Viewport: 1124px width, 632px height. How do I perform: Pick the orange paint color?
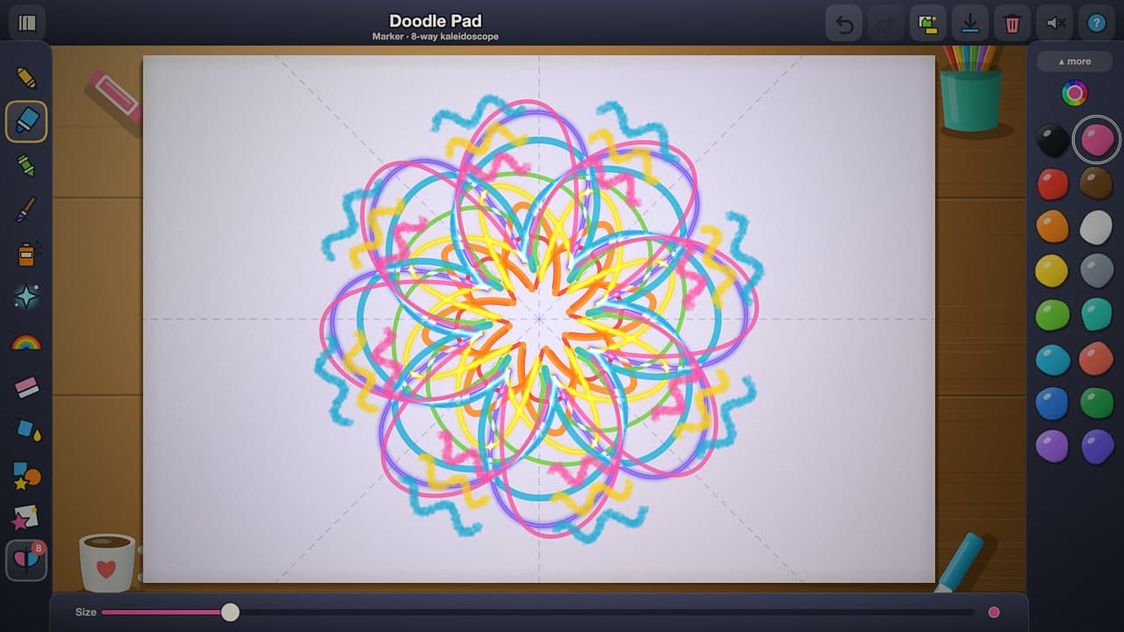(1052, 226)
